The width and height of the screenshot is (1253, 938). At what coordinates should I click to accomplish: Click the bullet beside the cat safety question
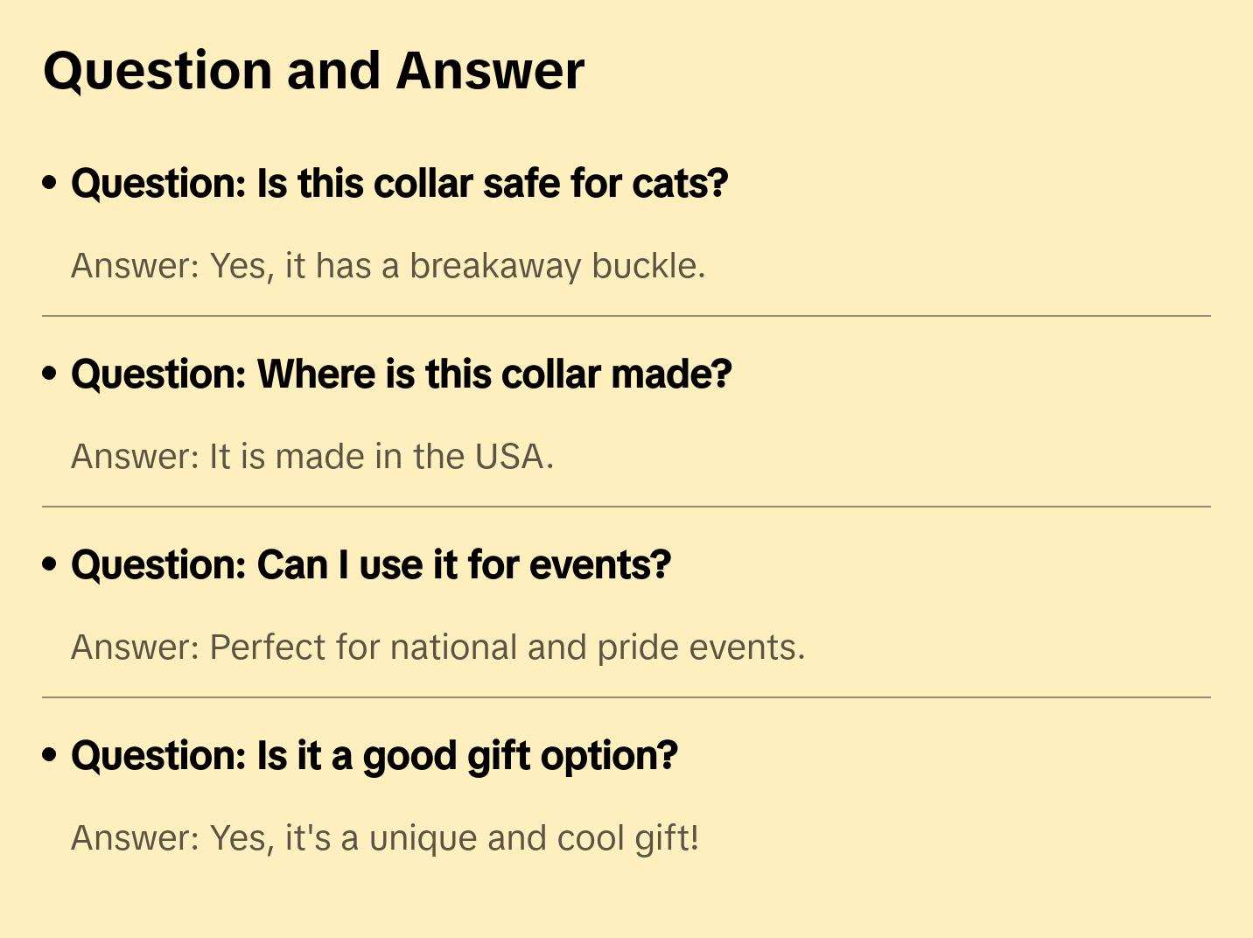[50, 183]
